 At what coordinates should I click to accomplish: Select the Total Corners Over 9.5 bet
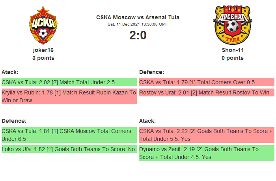pos(207,82)
